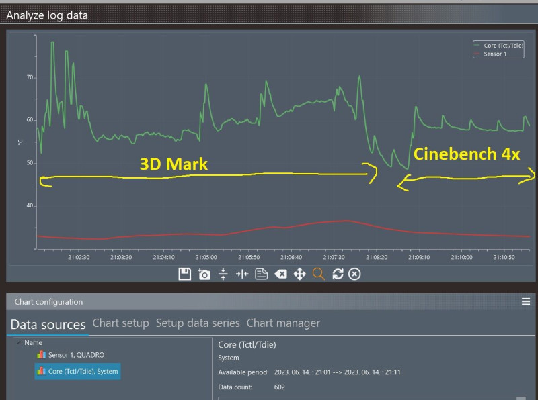Click the refresh chart icon
538x400 pixels.
pos(338,274)
